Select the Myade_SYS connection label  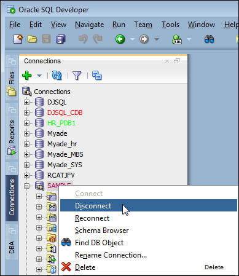click(x=65, y=165)
